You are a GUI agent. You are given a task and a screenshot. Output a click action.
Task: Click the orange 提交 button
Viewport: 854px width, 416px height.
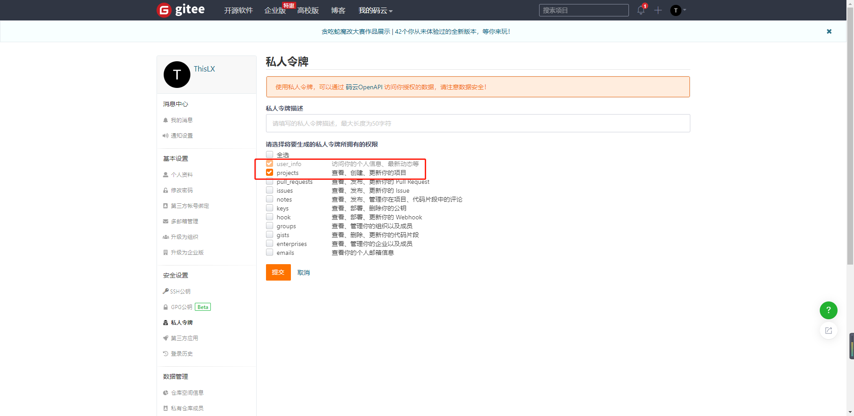(278, 272)
